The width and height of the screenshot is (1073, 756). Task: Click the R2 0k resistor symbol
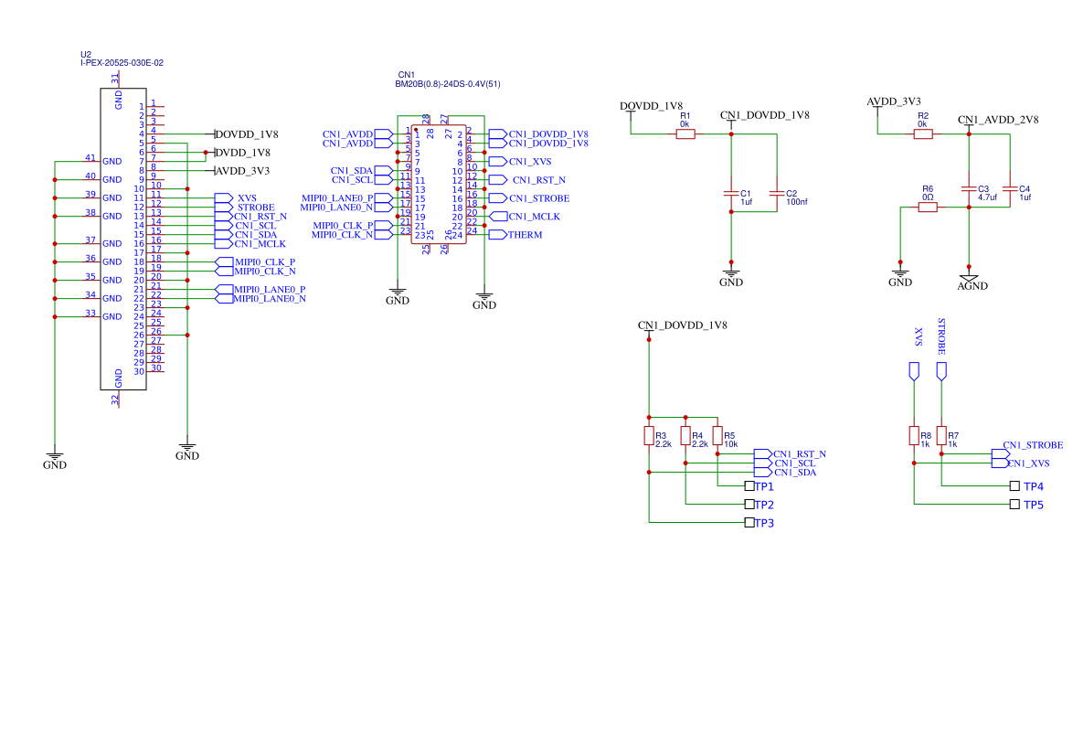(923, 134)
